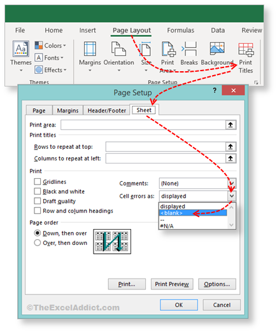This screenshot has width=277, height=332.
Task: Switch to the Home ribbon tab
Action: pos(53,30)
